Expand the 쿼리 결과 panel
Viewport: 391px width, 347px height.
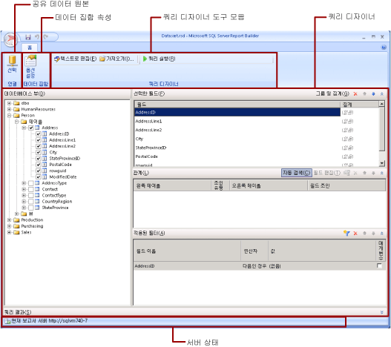[x=382, y=312]
